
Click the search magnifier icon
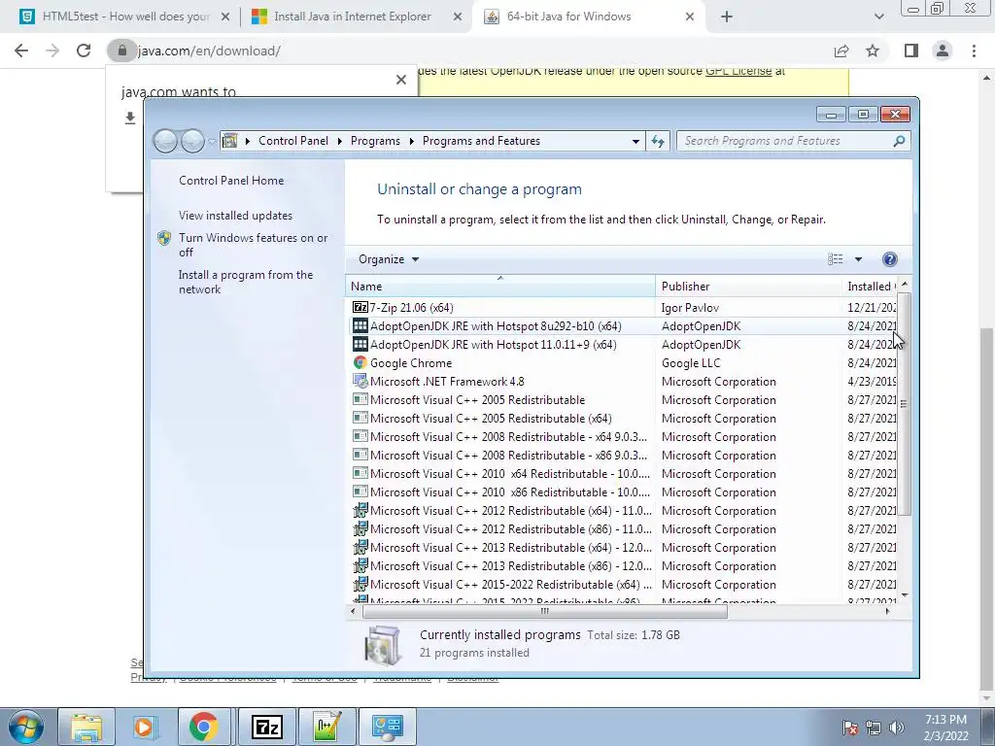click(899, 141)
